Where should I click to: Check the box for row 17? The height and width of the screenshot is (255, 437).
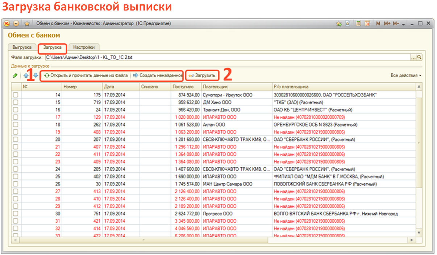tap(16, 117)
